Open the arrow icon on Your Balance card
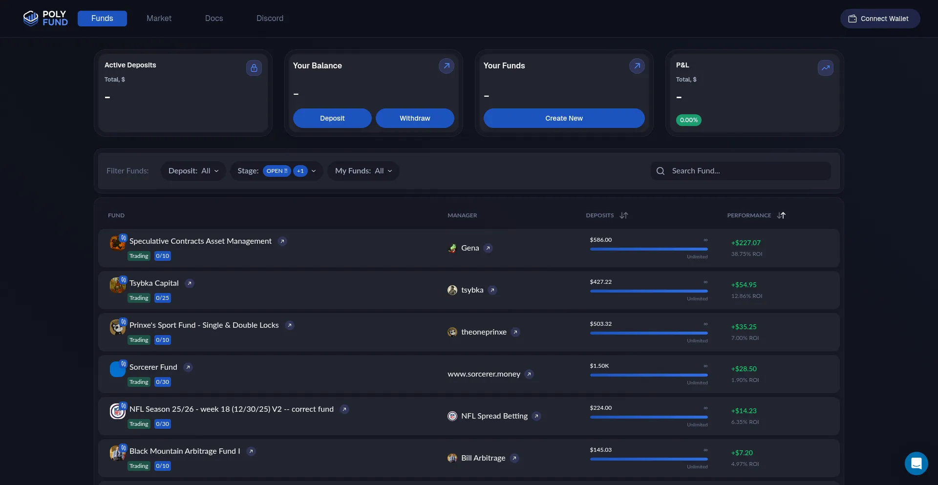The width and height of the screenshot is (938, 485). point(446,66)
